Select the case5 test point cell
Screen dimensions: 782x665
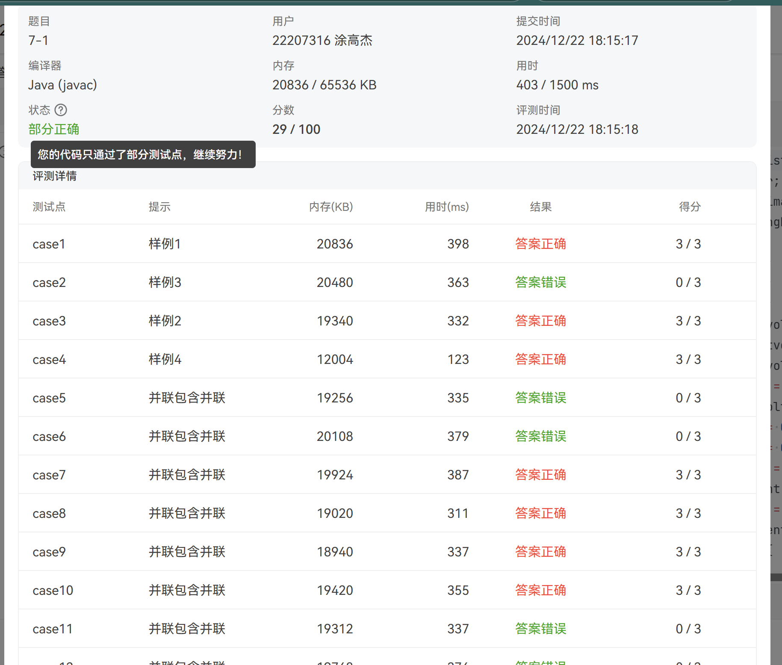[49, 398]
